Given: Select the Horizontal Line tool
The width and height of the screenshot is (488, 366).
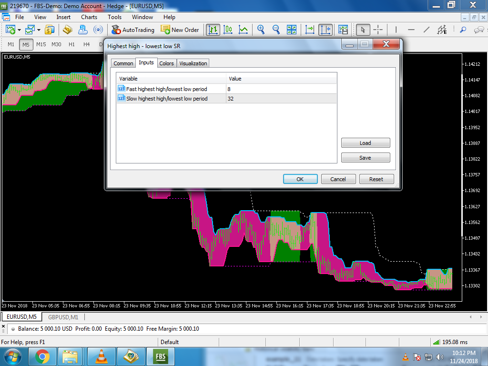Looking at the screenshot, I should pyautogui.click(x=411, y=30).
